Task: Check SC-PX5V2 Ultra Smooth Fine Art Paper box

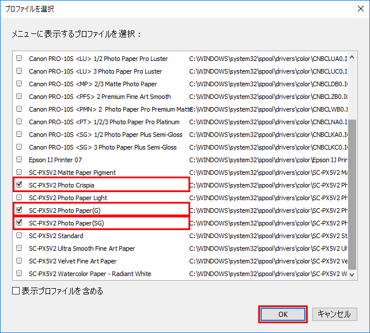Action: point(19,248)
